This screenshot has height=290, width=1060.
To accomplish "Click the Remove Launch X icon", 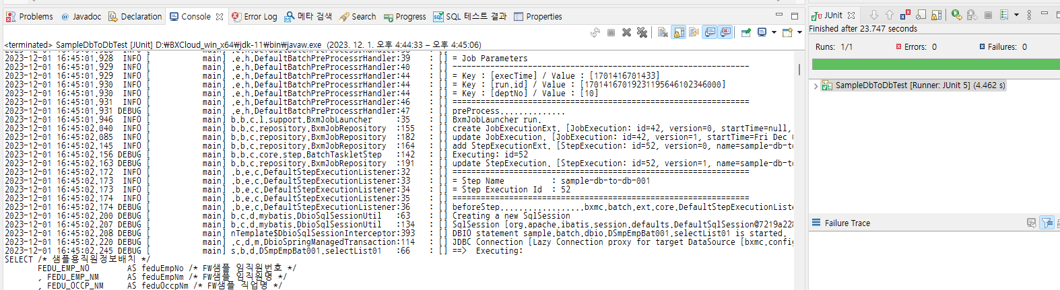I will (x=626, y=32).
